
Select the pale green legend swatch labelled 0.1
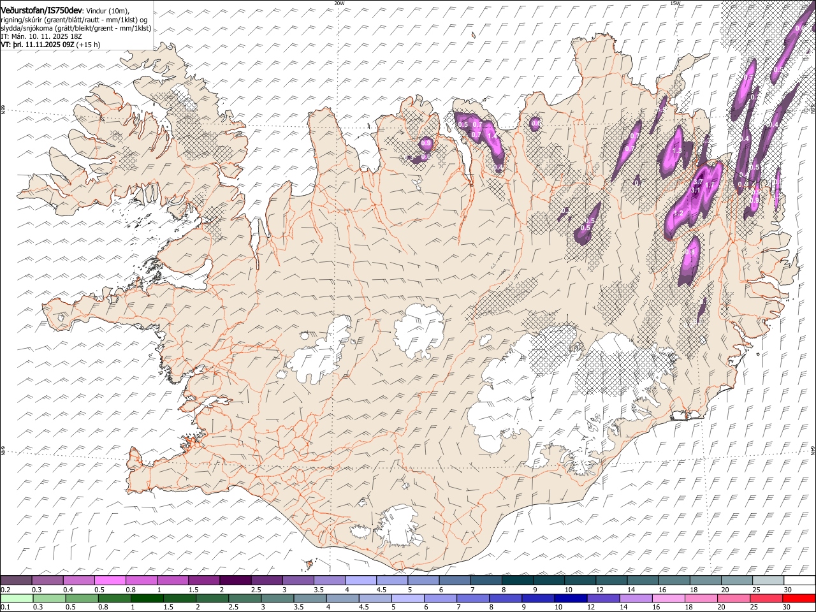(x=17, y=598)
